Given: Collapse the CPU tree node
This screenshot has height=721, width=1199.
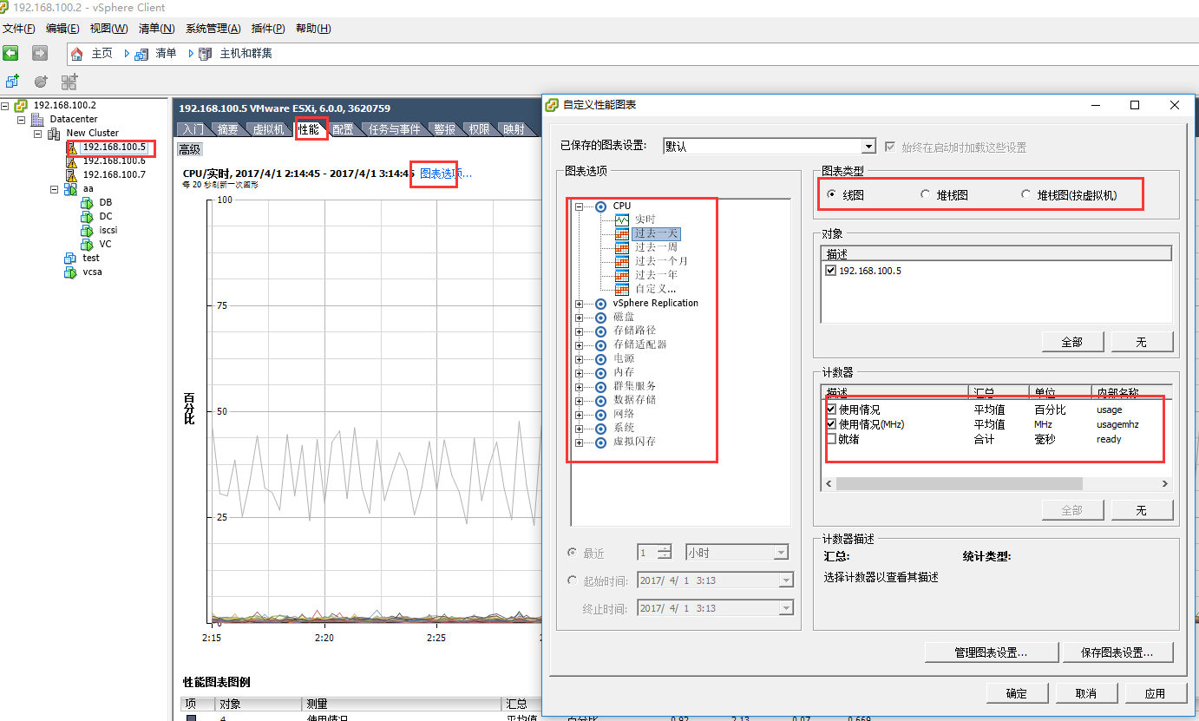Looking at the screenshot, I should [579, 206].
